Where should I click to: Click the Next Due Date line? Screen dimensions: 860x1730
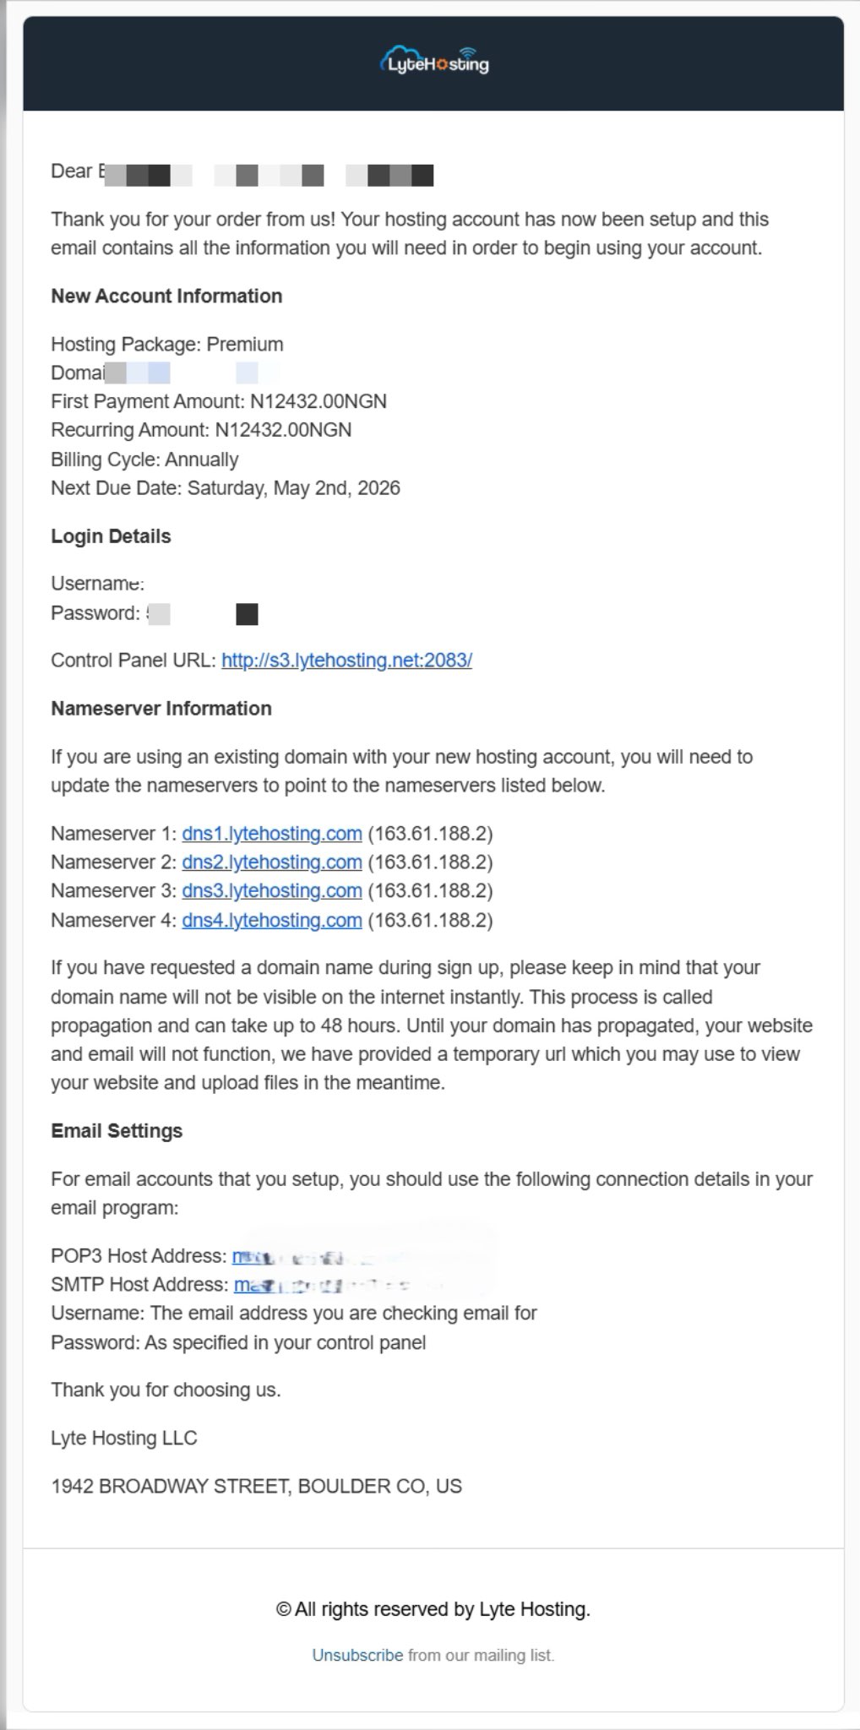[226, 488]
